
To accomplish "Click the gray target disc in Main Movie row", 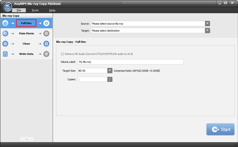I will 46,34.
